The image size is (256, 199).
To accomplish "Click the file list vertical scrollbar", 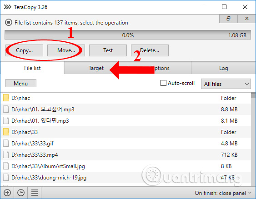I will pos(253,139).
